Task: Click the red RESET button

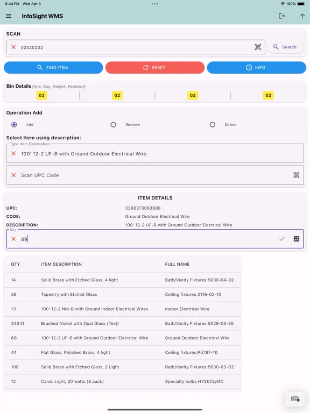Action: coord(155,68)
